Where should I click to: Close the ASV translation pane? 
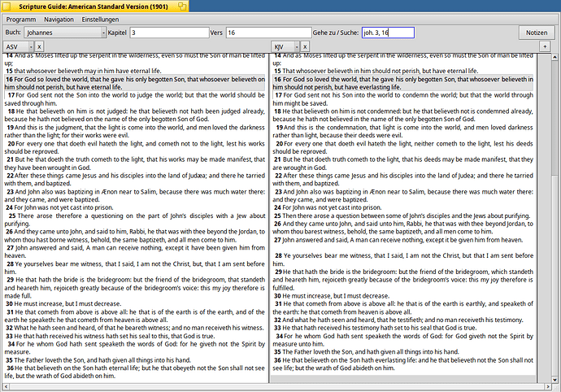click(39, 46)
